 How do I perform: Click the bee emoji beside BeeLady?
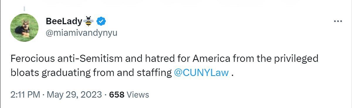click(88, 21)
